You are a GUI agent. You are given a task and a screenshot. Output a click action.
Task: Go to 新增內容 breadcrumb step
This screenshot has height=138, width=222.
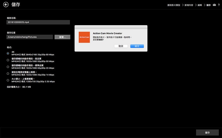tap(189, 5)
